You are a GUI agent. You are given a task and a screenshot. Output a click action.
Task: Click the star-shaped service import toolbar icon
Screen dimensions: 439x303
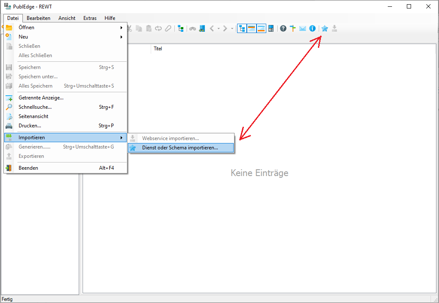(x=325, y=28)
